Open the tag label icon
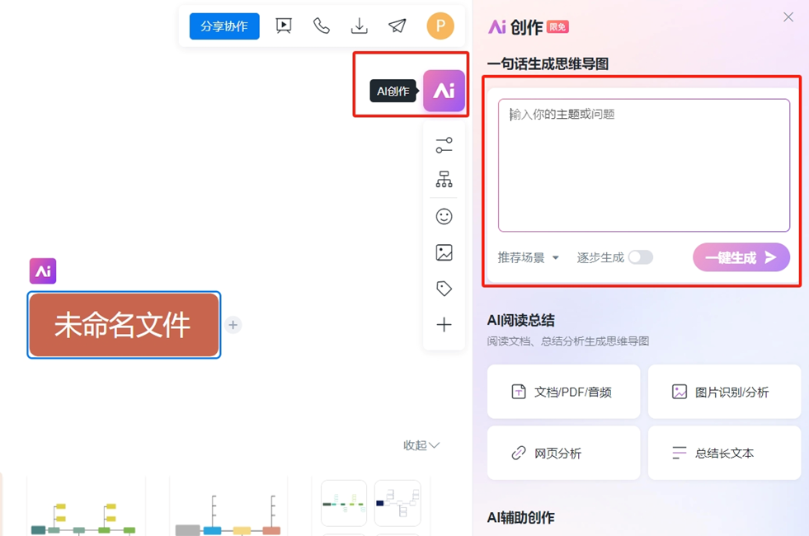This screenshot has width=809, height=536. 444,289
